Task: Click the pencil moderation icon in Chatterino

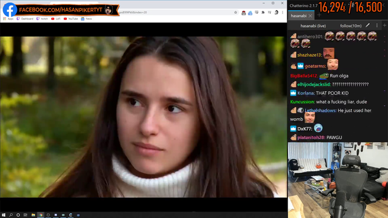Action: point(368,25)
